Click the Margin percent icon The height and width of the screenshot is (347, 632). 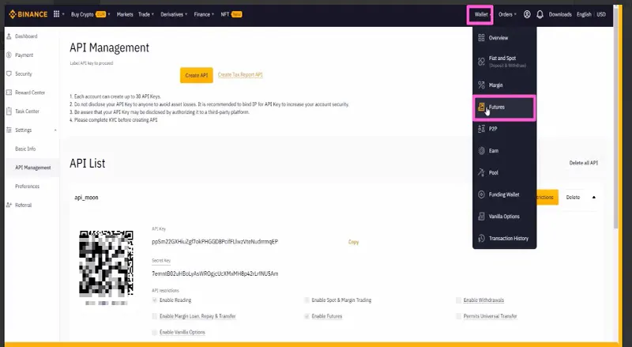point(481,85)
